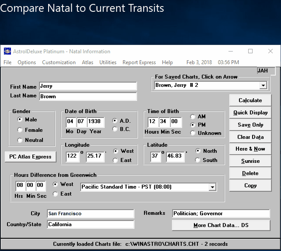Select West of Greenwich radio button
Screen dimensions: 281x251
[55, 184]
